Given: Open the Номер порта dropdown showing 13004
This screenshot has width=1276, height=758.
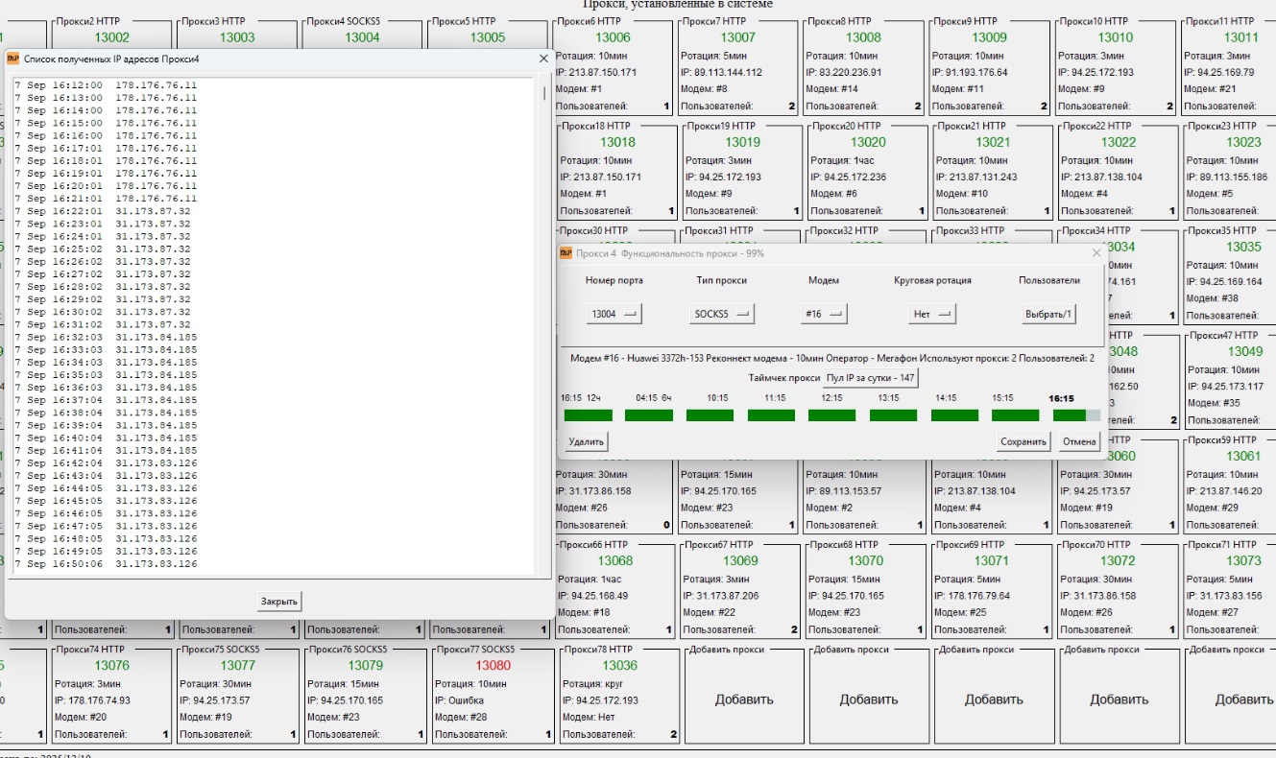Looking at the screenshot, I should (614, 314).
